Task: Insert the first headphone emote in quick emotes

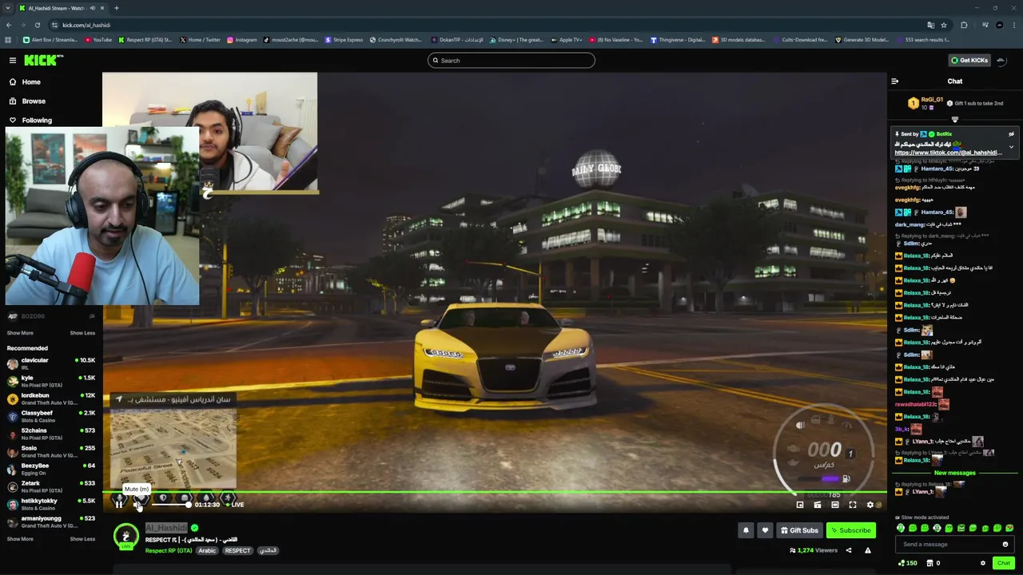Action: [901, 528]
